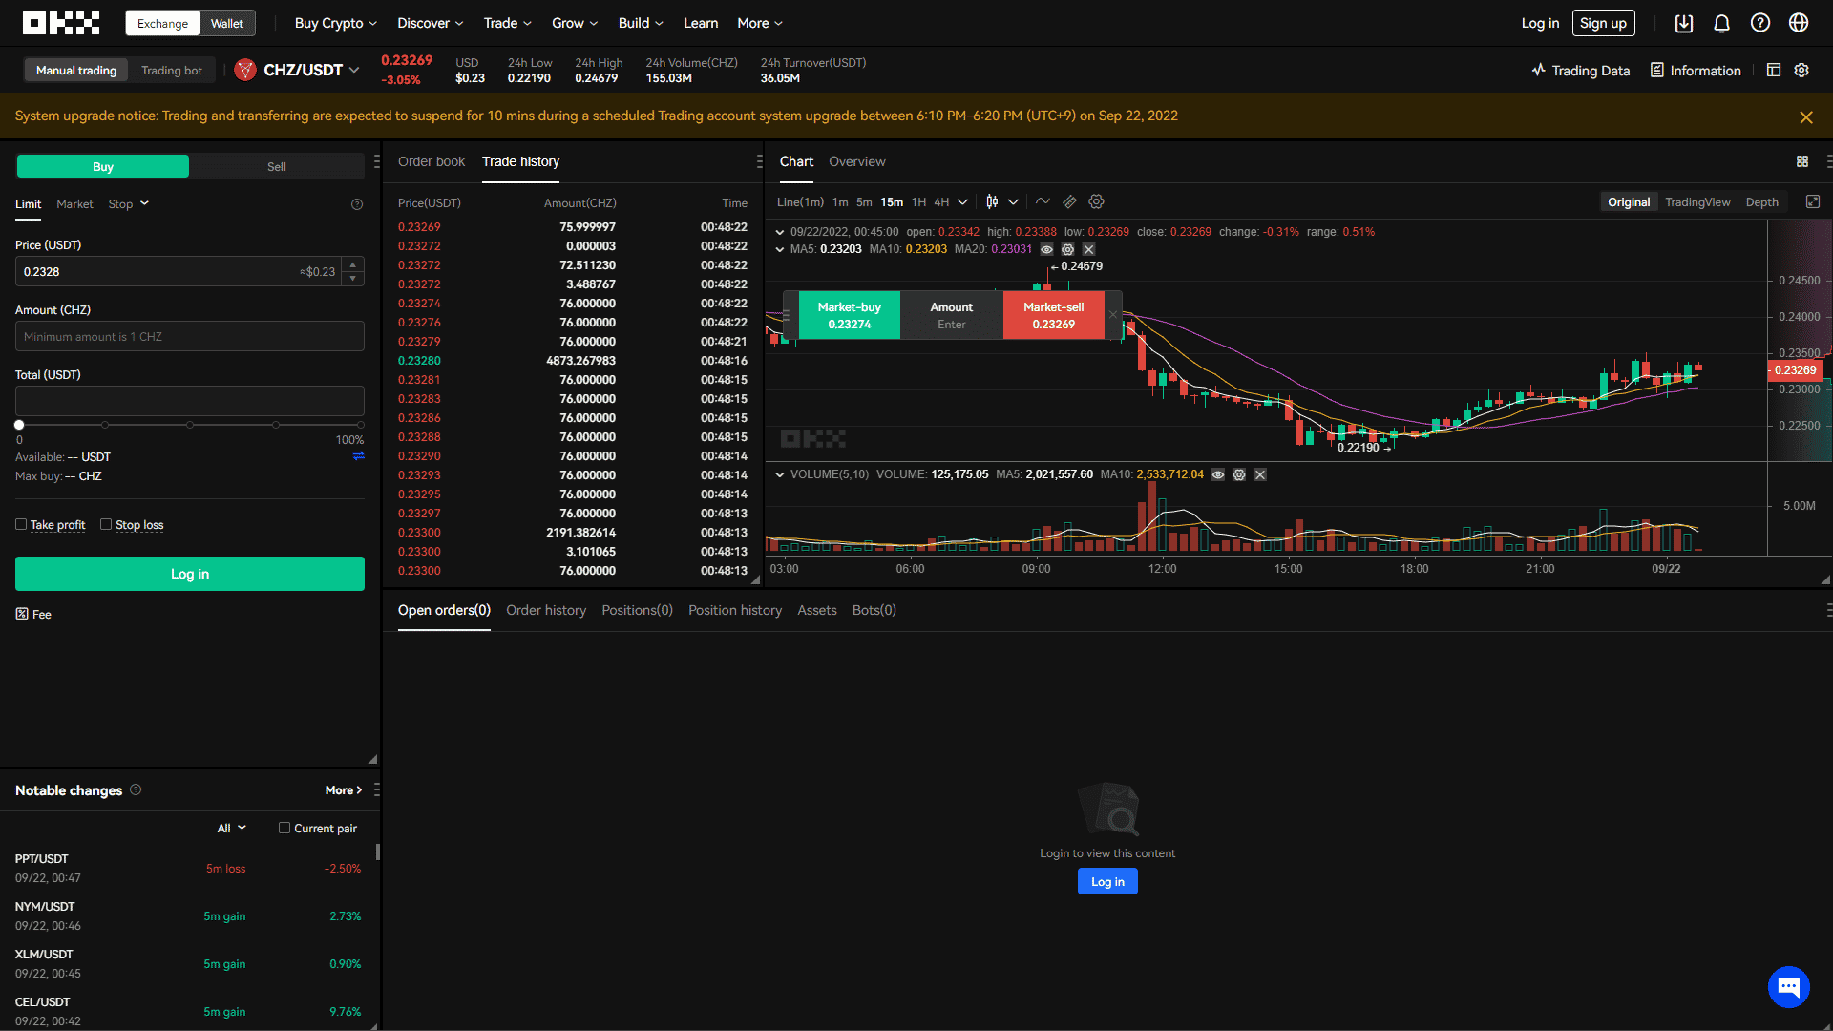The width and height of the screenshot is (1833, 1031).
Task: Click the Notable changes info icon
Action: click(136, 789)
